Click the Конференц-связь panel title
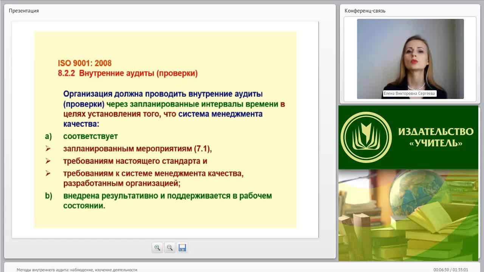This screenshot has height=272, width=484. pyautogui.click(x=365, y=11)
